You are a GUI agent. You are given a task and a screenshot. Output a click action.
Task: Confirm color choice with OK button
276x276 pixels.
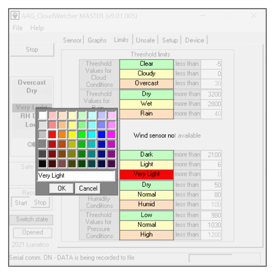pyautogui.click(x=61, y=188)
